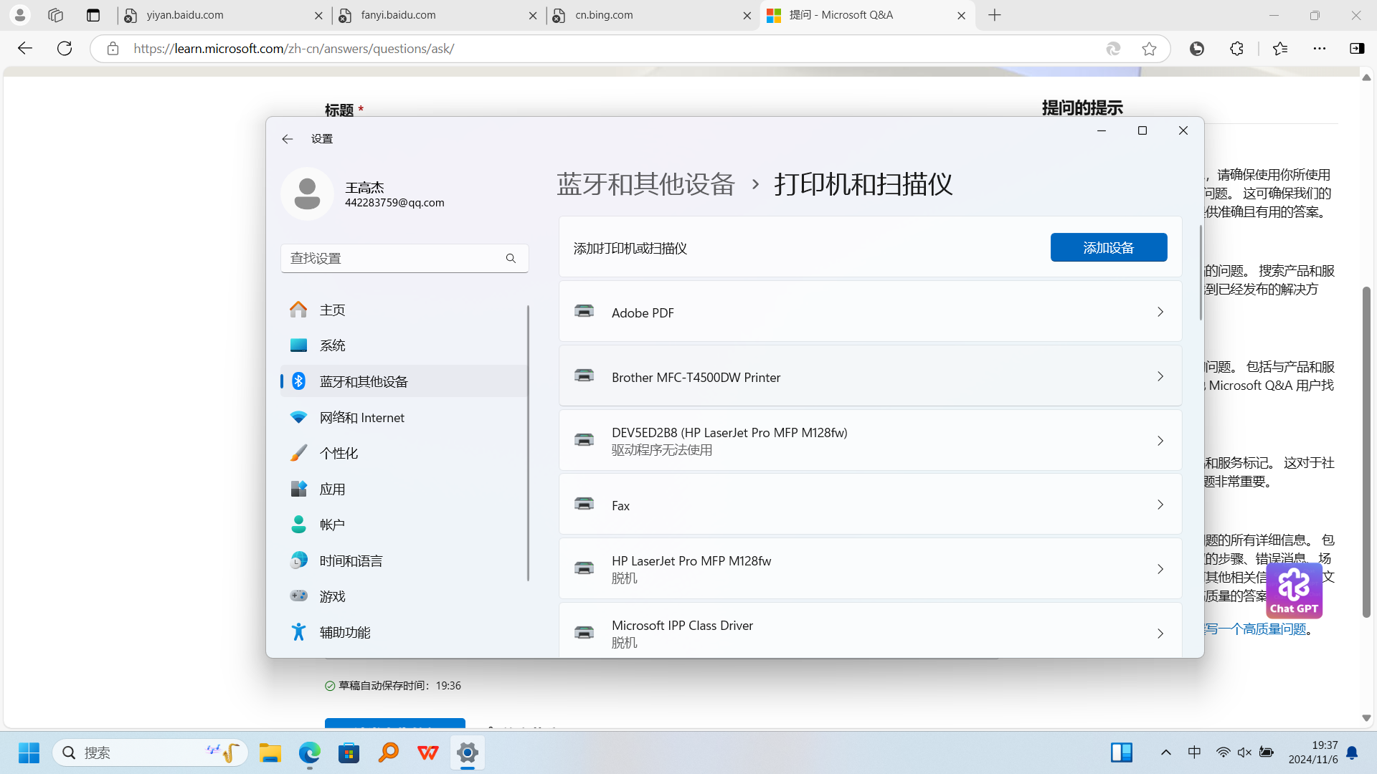This screenshot has height=774, width=1377.
Task: Open 个性化 settings category
Action: pyautogui.click(x=404, y=453)
